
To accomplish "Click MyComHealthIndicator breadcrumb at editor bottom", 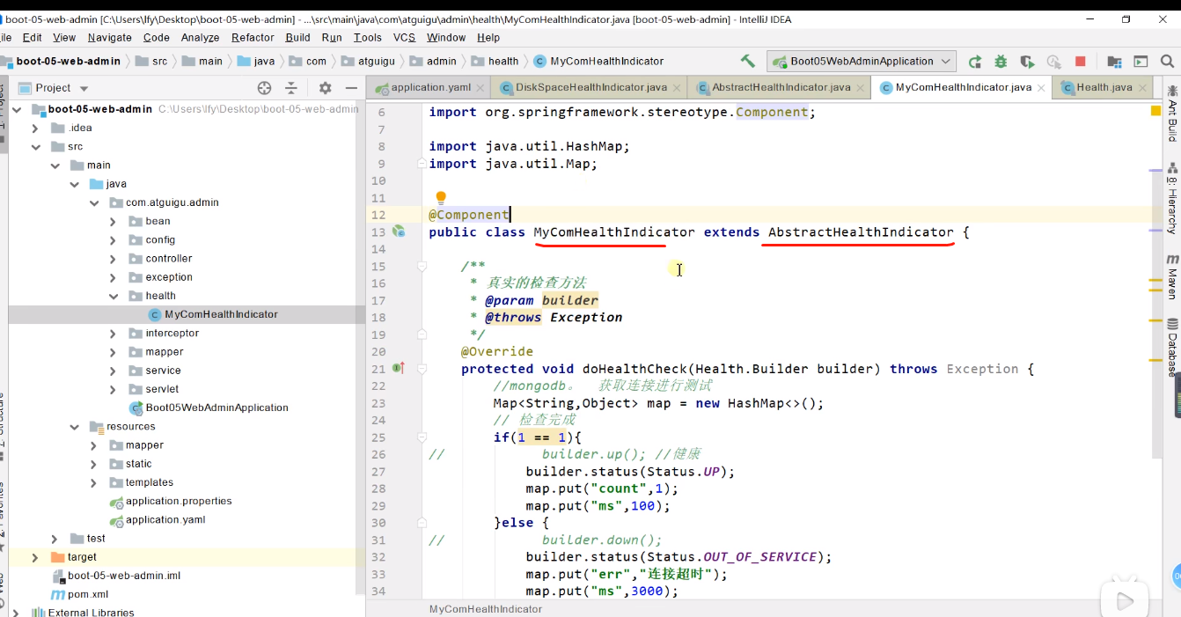I will click(485, 609).
